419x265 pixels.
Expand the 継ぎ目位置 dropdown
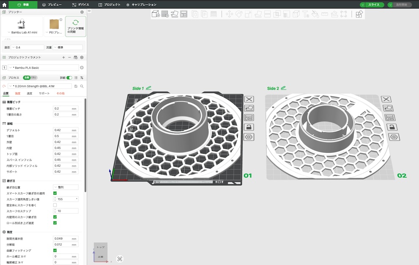(66, 187)
